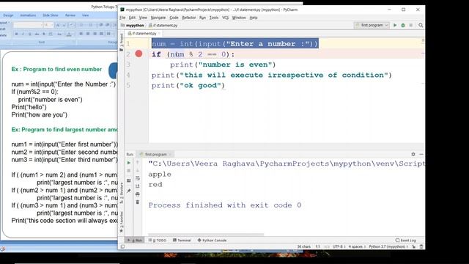
Task: Click PowerPoint center alignment icon
Action: tap(88, 34)
